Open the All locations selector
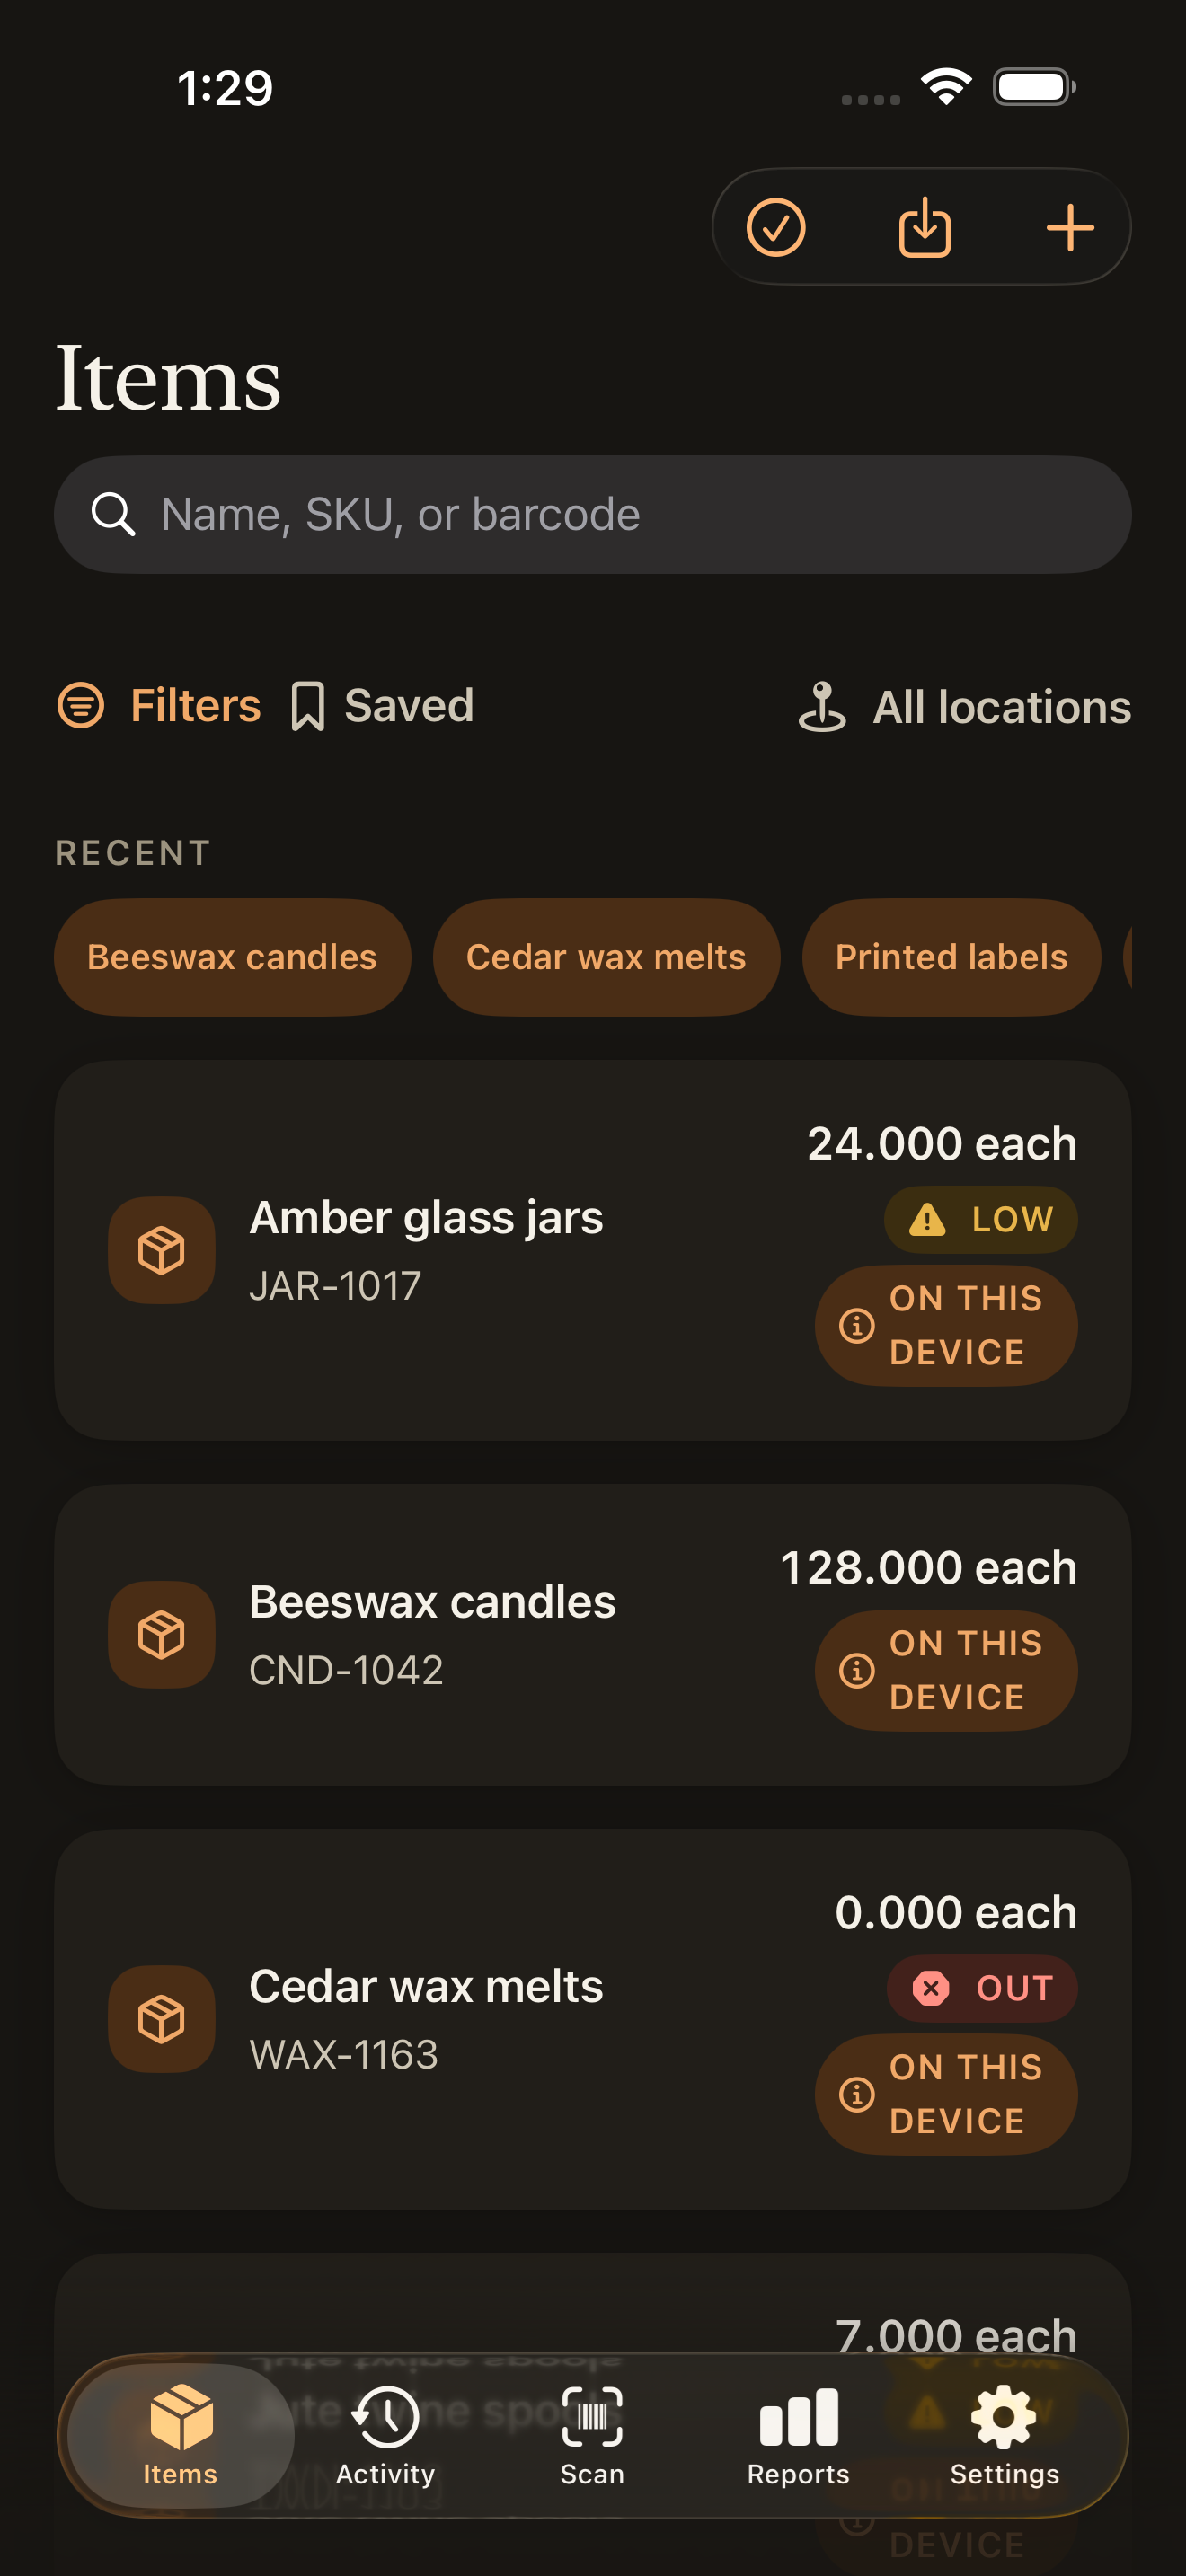 tap(964, 707)
